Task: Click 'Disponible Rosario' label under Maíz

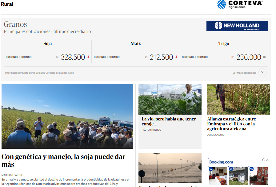Action: [107, 57]
